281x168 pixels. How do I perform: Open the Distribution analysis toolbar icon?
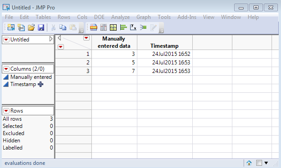point(94,27)
